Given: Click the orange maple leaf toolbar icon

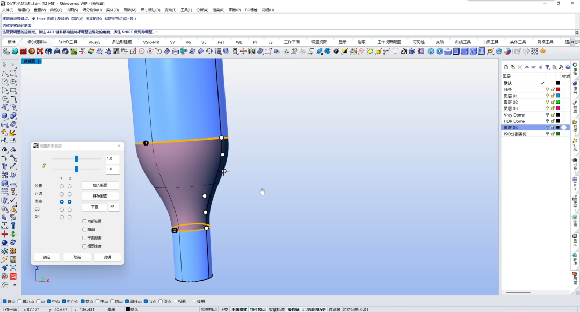Looking at the screenshot, I should point(543,51).
